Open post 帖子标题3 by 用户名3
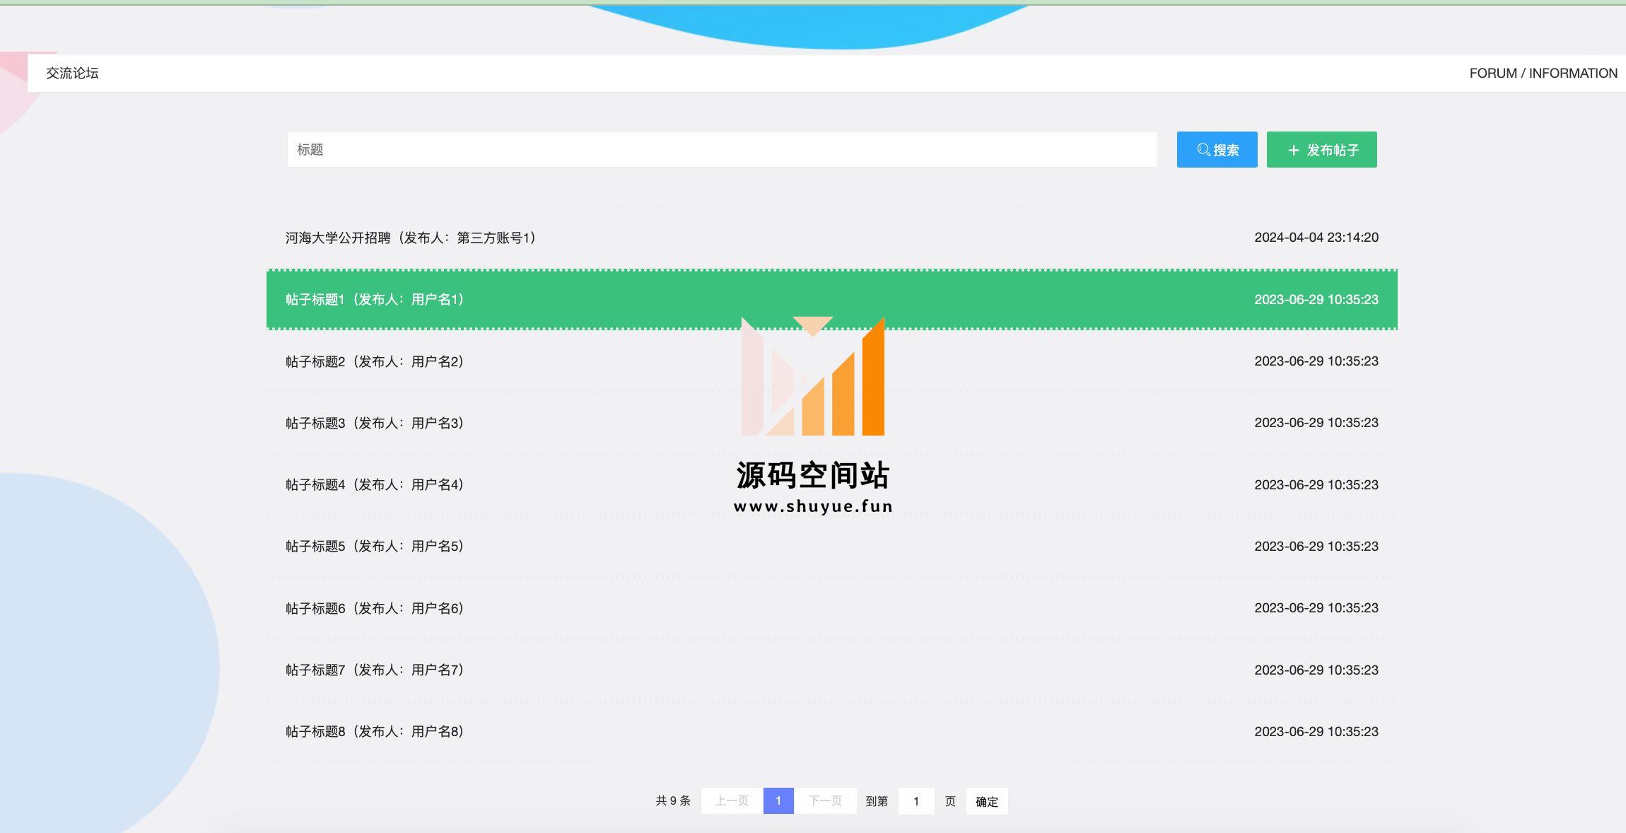1626x833 pixels. point(831,423)
